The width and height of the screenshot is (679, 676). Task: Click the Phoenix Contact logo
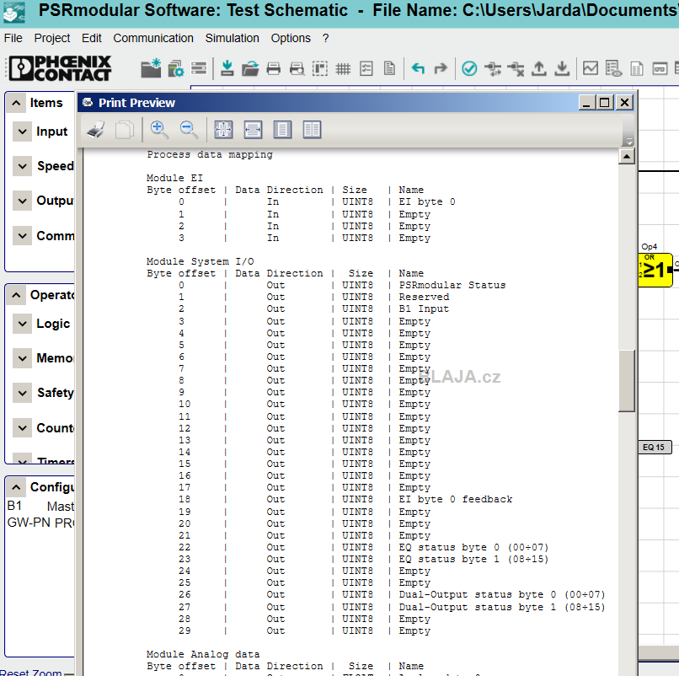[x=60, y=68]
